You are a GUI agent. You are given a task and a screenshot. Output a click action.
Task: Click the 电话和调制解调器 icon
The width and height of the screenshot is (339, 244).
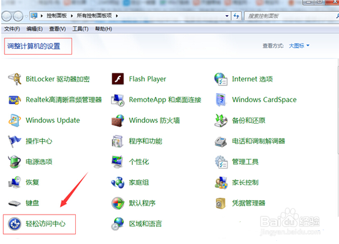pos(221,141)
